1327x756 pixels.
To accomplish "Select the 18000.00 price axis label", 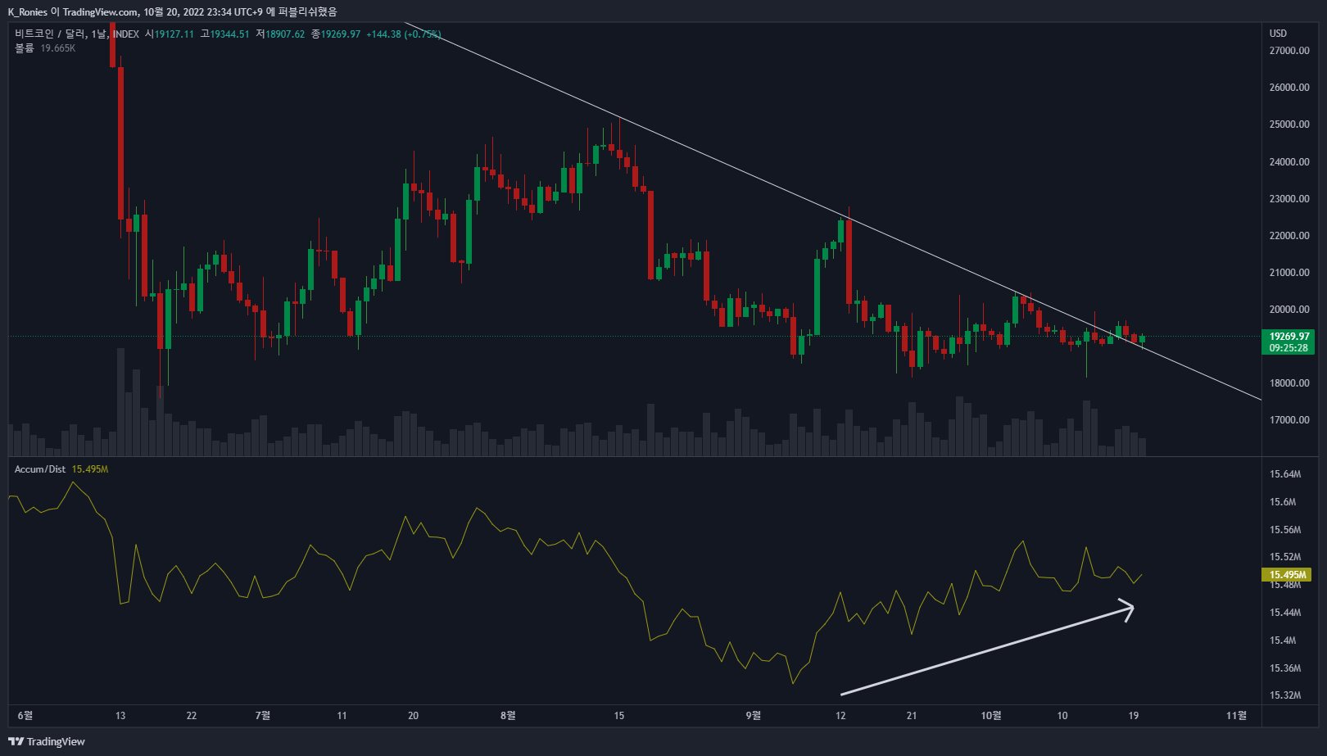I will point(1289,383).
